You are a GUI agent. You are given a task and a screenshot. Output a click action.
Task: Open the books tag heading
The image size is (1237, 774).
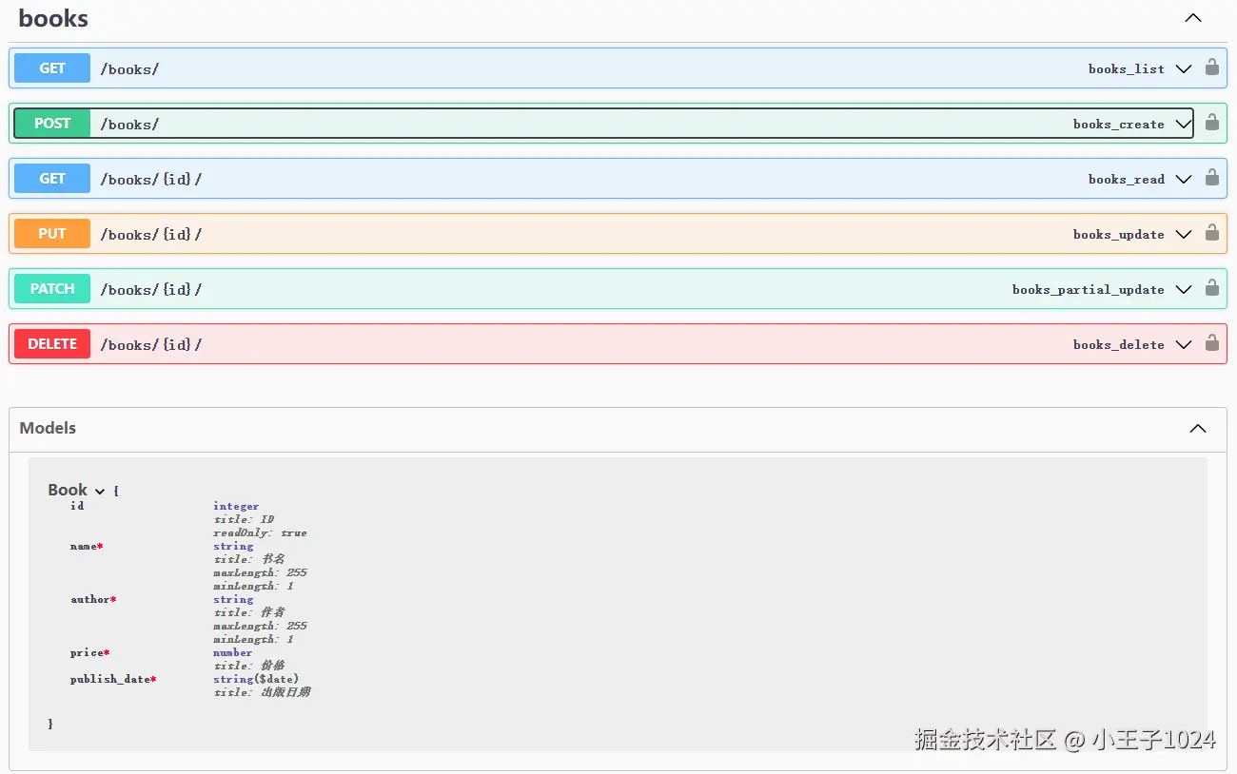point(53,18)
